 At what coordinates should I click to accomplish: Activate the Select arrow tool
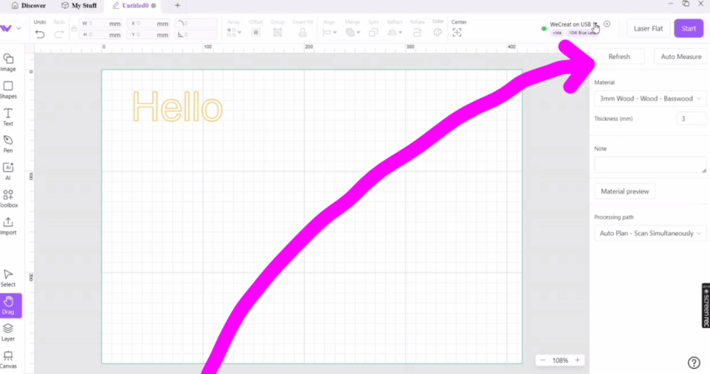pos(8,278)
